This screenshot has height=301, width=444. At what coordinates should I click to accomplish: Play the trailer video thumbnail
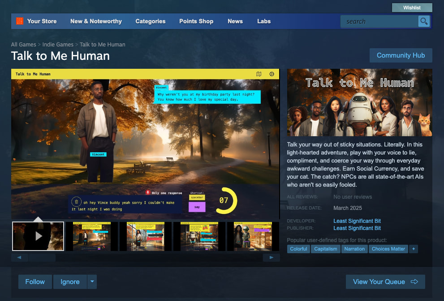(x=38, y=236)
